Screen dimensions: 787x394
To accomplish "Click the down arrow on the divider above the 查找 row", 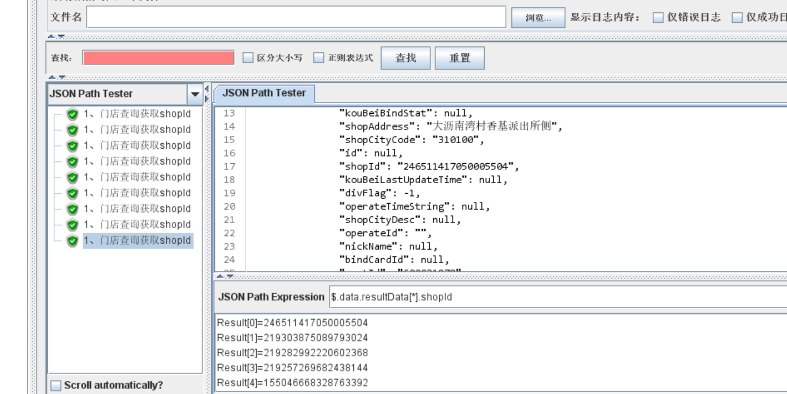I will (x=61, y=37).
